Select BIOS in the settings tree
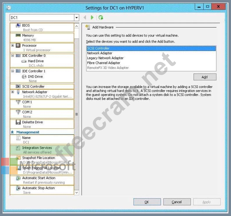231x216 pixels. [42, 28]
